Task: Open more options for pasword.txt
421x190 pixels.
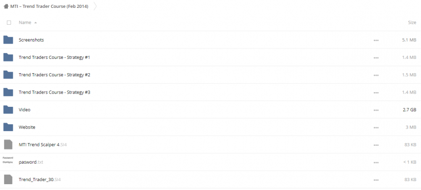Action: click(x=376, y=162)
